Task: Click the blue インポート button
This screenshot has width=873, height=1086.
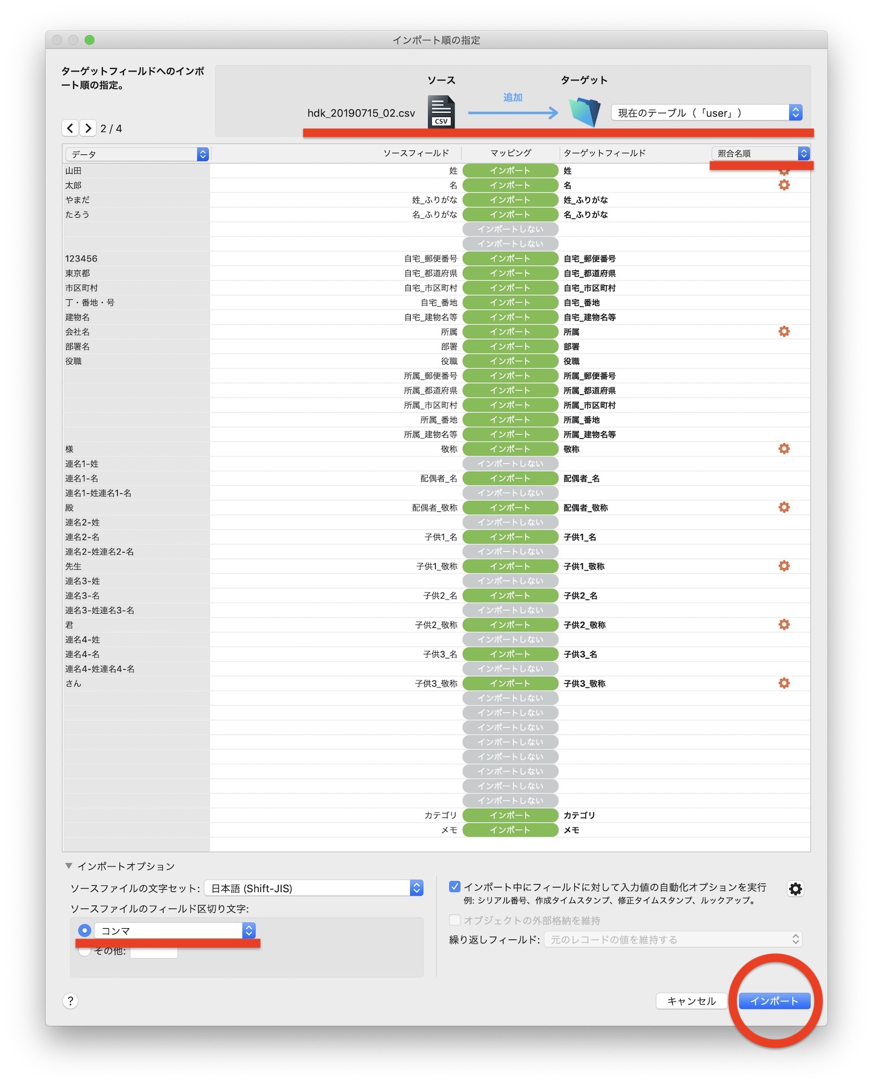Action: (x=773, y=1001)
